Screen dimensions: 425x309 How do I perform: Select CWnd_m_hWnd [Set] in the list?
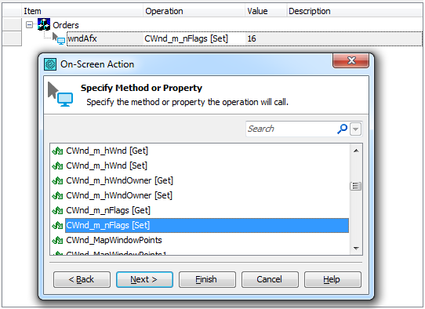click(x=107, y=165)
